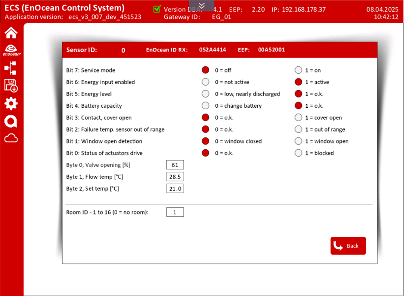Open the network tree structure icon
Screen dimensions: 404x296
click(x=11, y=68)
